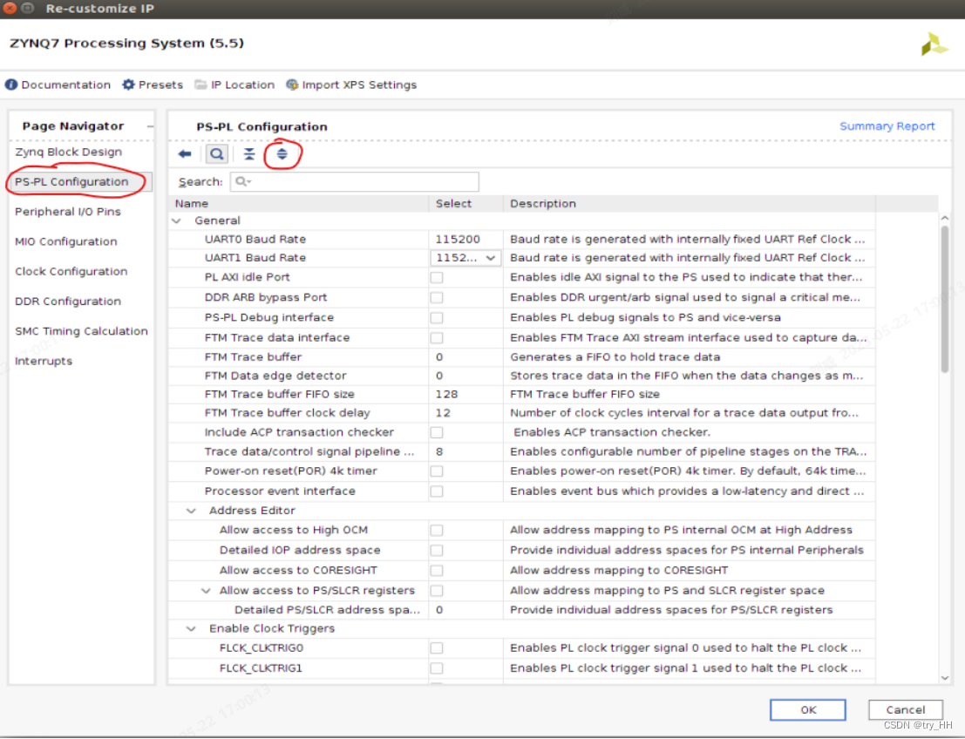
Task: Select PS-PL Configuration in Page Navigator
Action: pos(72,182)
